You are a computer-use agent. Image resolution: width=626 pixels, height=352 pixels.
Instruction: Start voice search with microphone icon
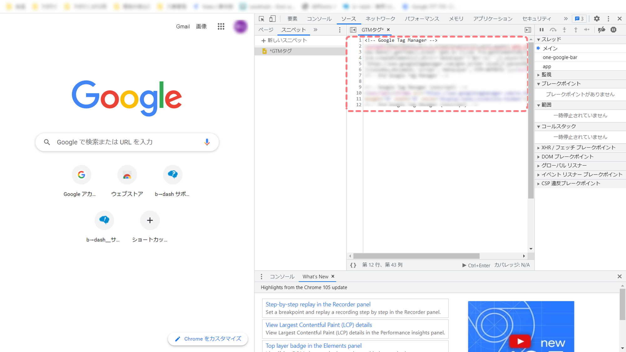point(207,142)
